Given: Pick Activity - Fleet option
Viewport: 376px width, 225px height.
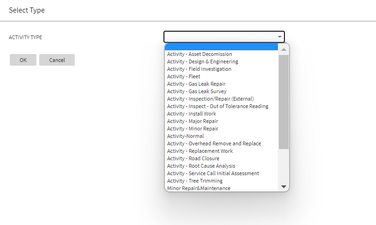Looking at the screenshot, I should 221,76.
